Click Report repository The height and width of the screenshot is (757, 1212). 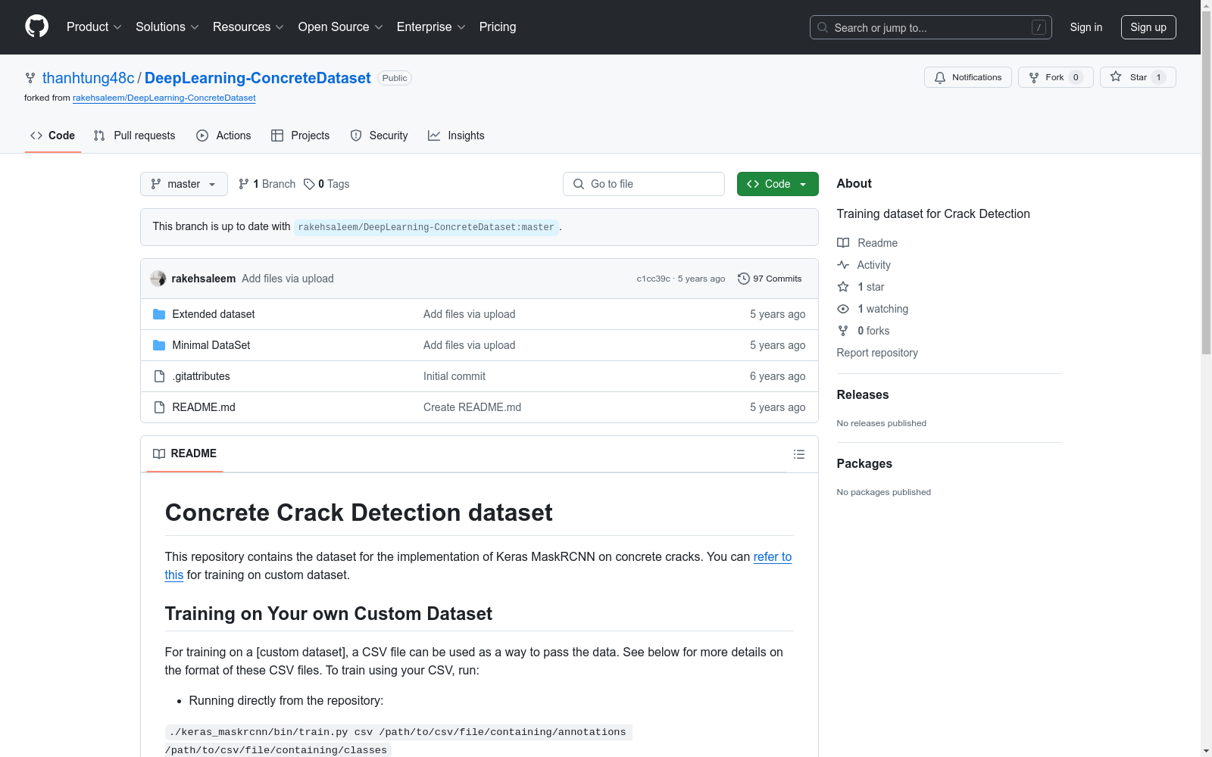coord(877,353)
